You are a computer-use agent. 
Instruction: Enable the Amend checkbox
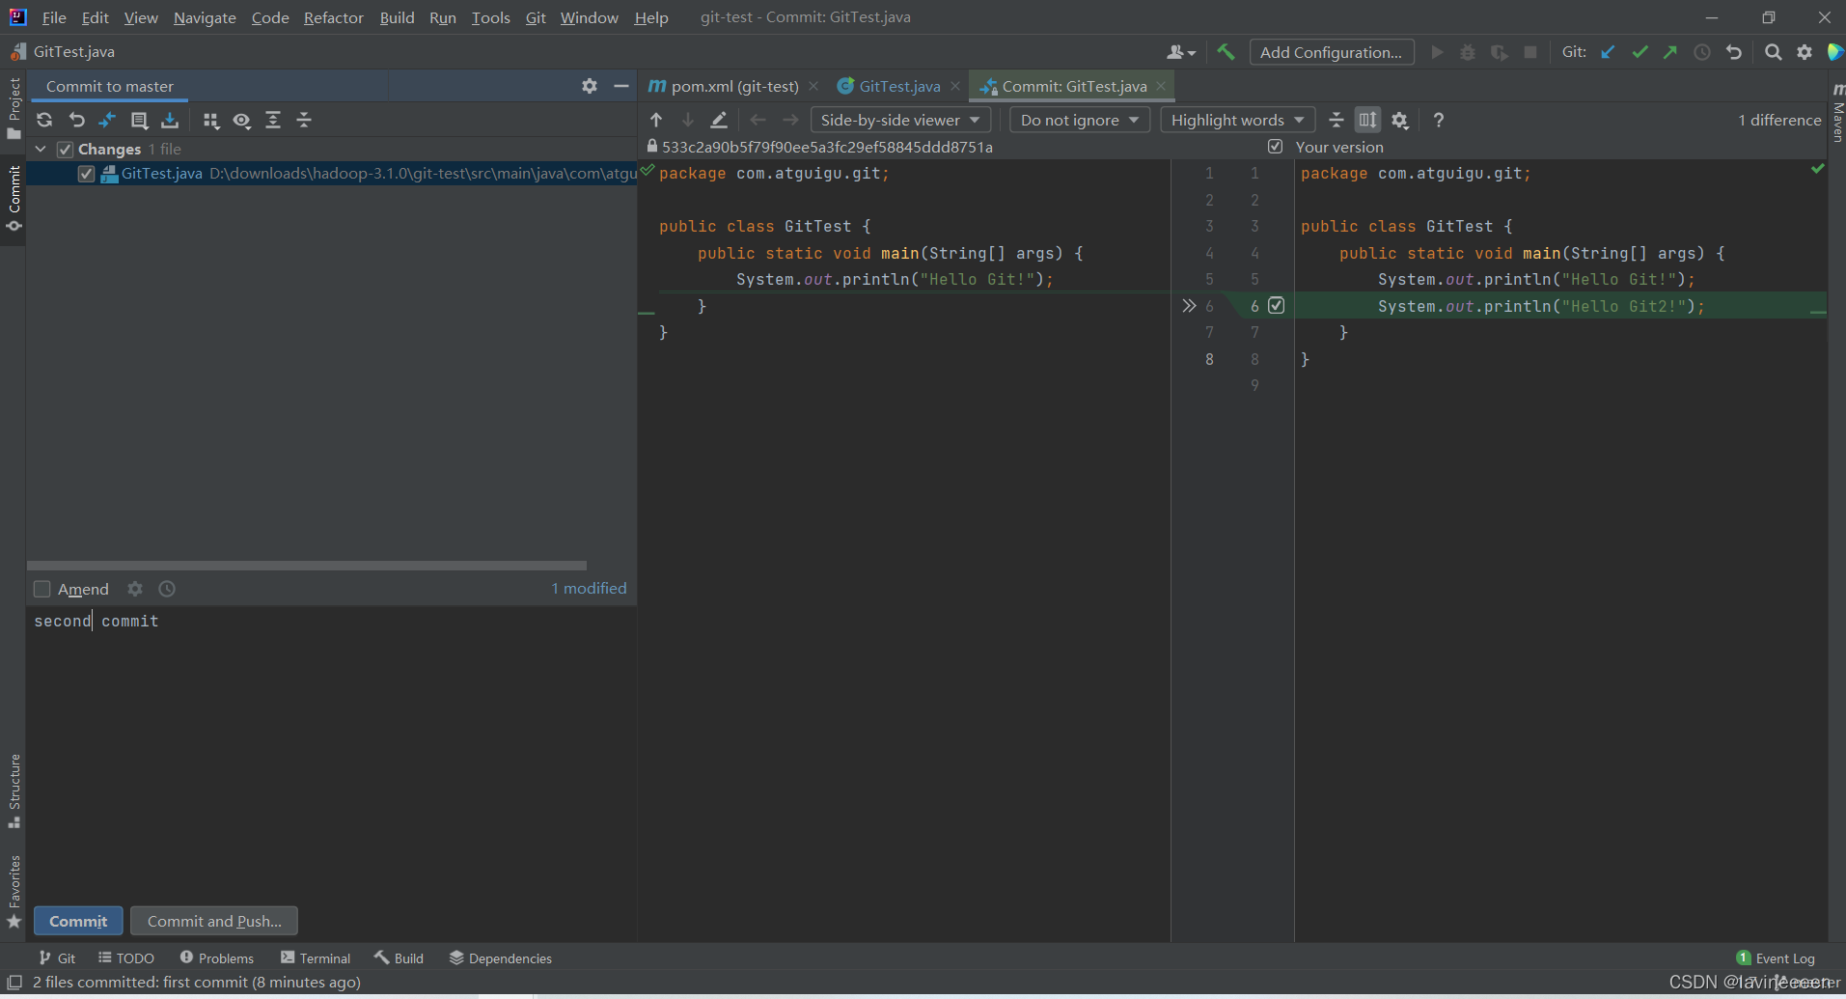[x=41, y=589]
